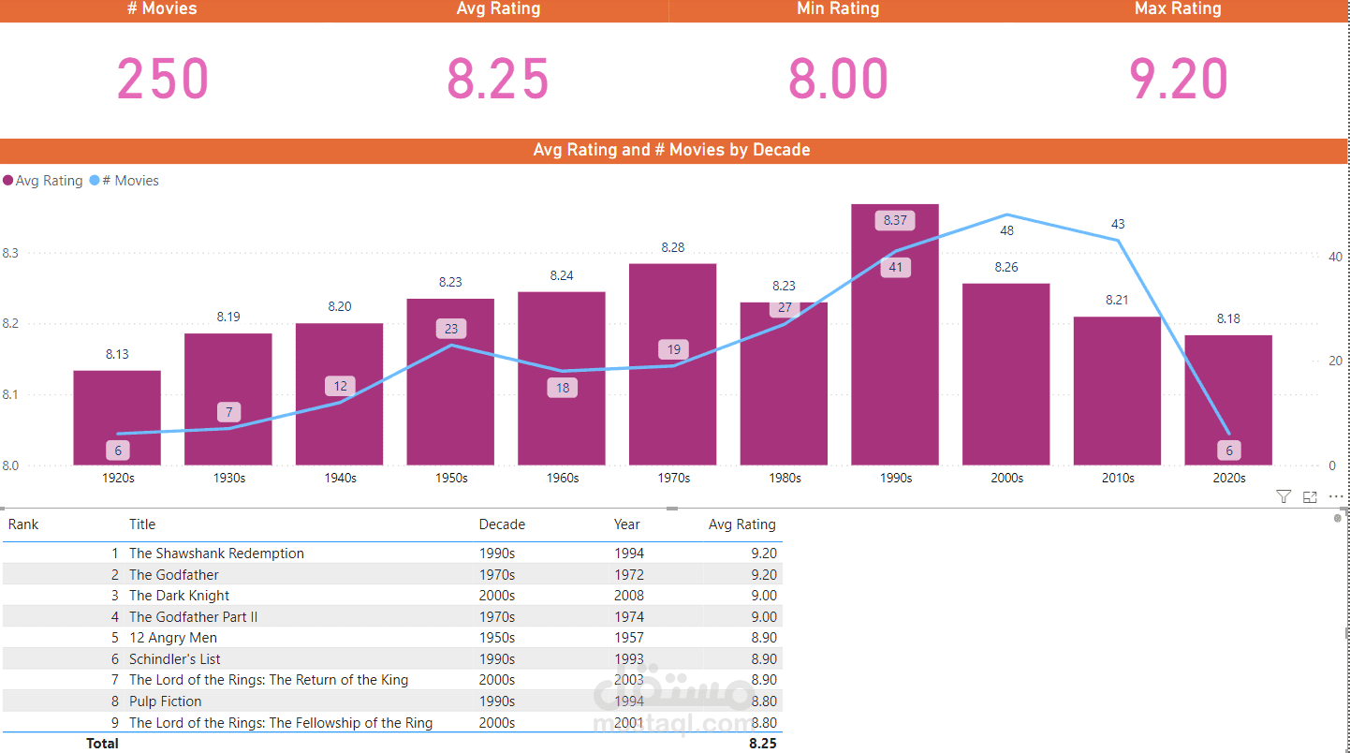The image size is (1350, 753).
Task: Click the line data label 27
Action: [785, 307]
